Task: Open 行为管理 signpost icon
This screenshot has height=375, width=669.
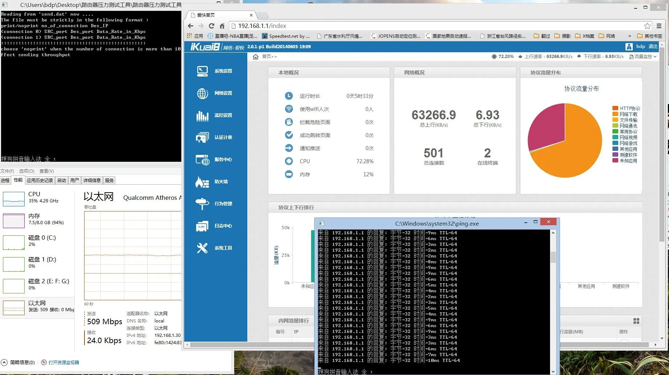Action: point(202,204)
